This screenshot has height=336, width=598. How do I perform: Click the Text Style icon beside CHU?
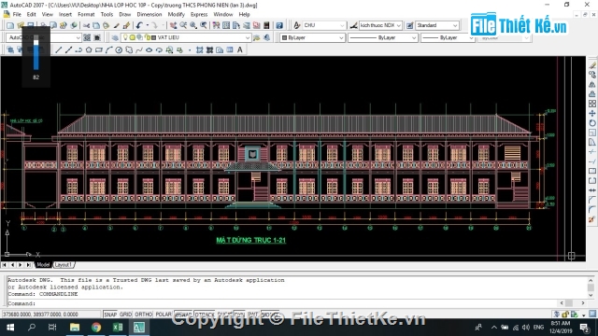click(297, 25)
